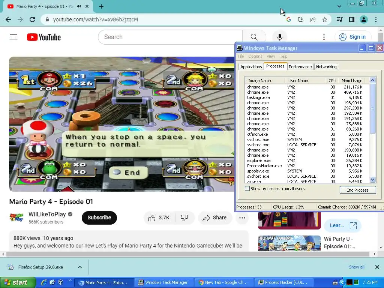384x288 pixels.
Task: Click the page's horizontal scrollbar
Action: click(x=187, y=254)
